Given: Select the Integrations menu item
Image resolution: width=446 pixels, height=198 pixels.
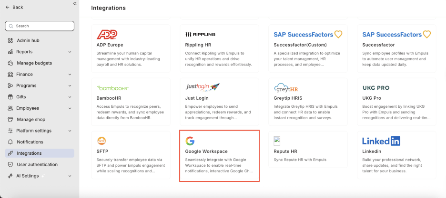Looking at the screenshot, I should coord(40,153).
